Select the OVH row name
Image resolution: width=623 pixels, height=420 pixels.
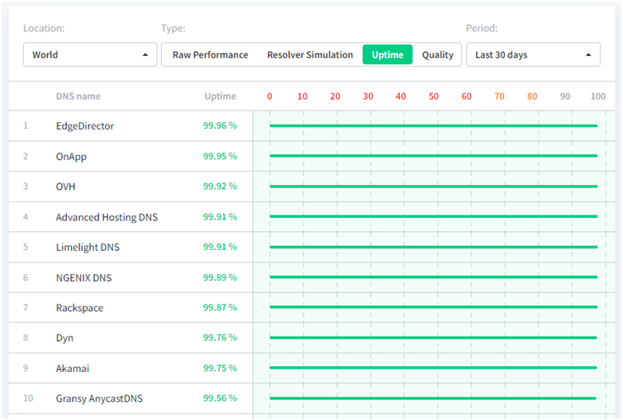point(65,186)
